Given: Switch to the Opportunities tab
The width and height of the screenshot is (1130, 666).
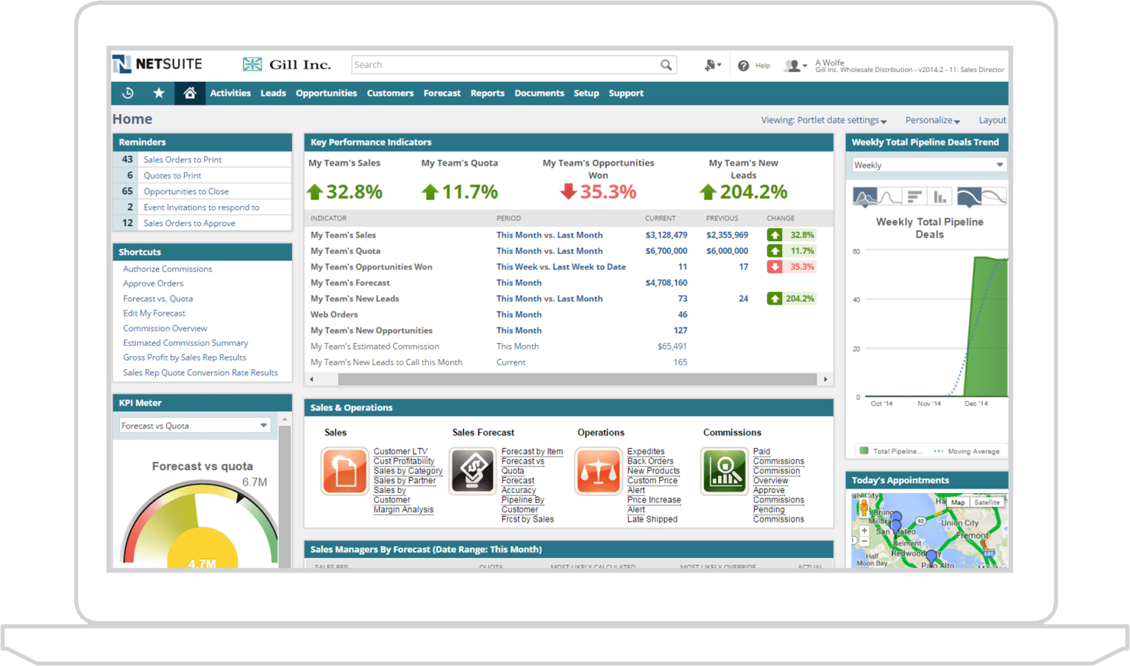Looking at the screenshot, I should (x=326, y=93).
